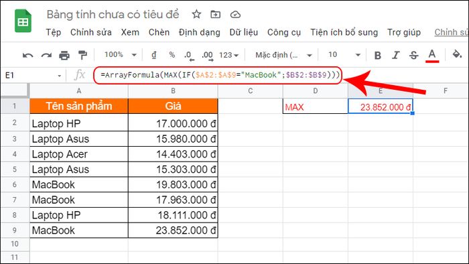
Task: Open the text color picker
Action: (x=432, y=56)
